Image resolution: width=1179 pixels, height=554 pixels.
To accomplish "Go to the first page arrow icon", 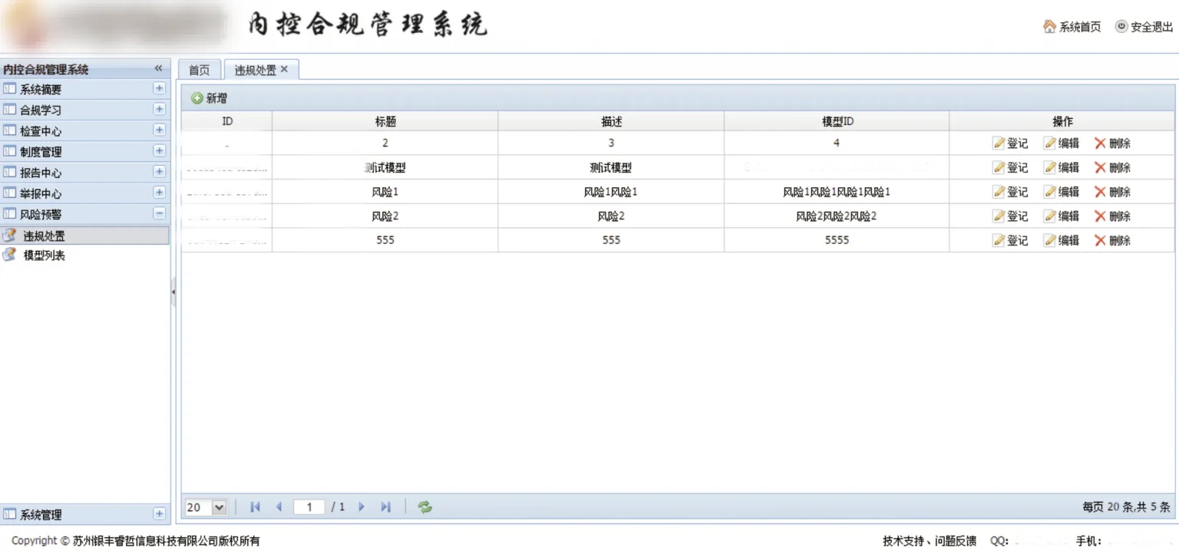I will click(x=256, y=507).
